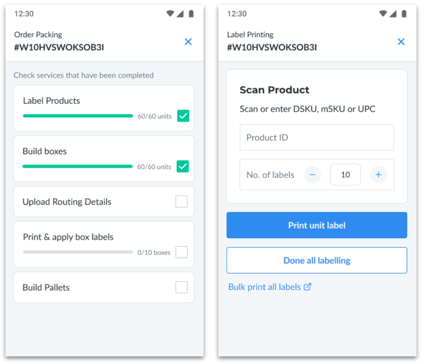
Task: Tap Done all labelling
Action: pyautogui.click(x=316, y=260)
